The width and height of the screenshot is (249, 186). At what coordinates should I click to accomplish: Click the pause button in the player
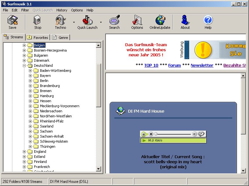coord(144,134)
